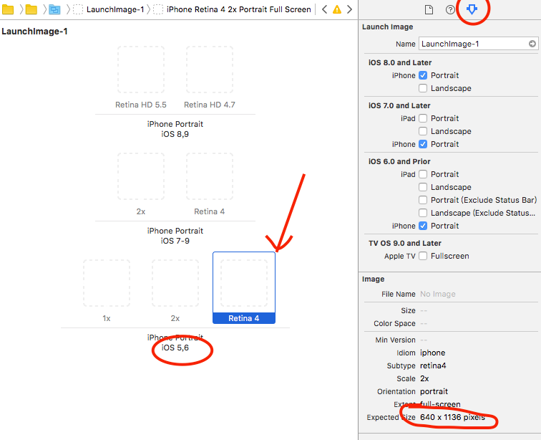Go to previous issue with left chevron
Image resolution: width=541 pixels, height=440 pixels.
(x=324, y=9)
